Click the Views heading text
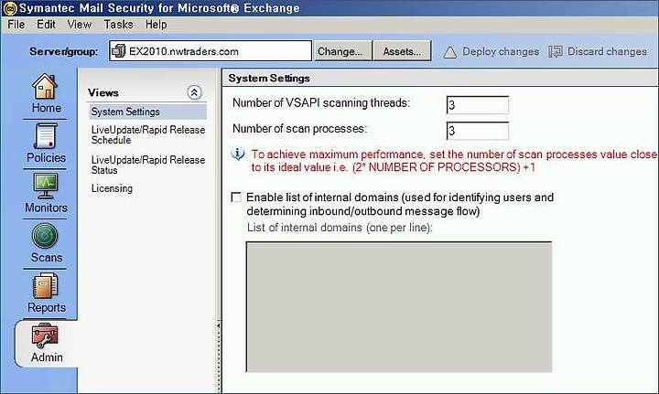 tap(103, 92)
